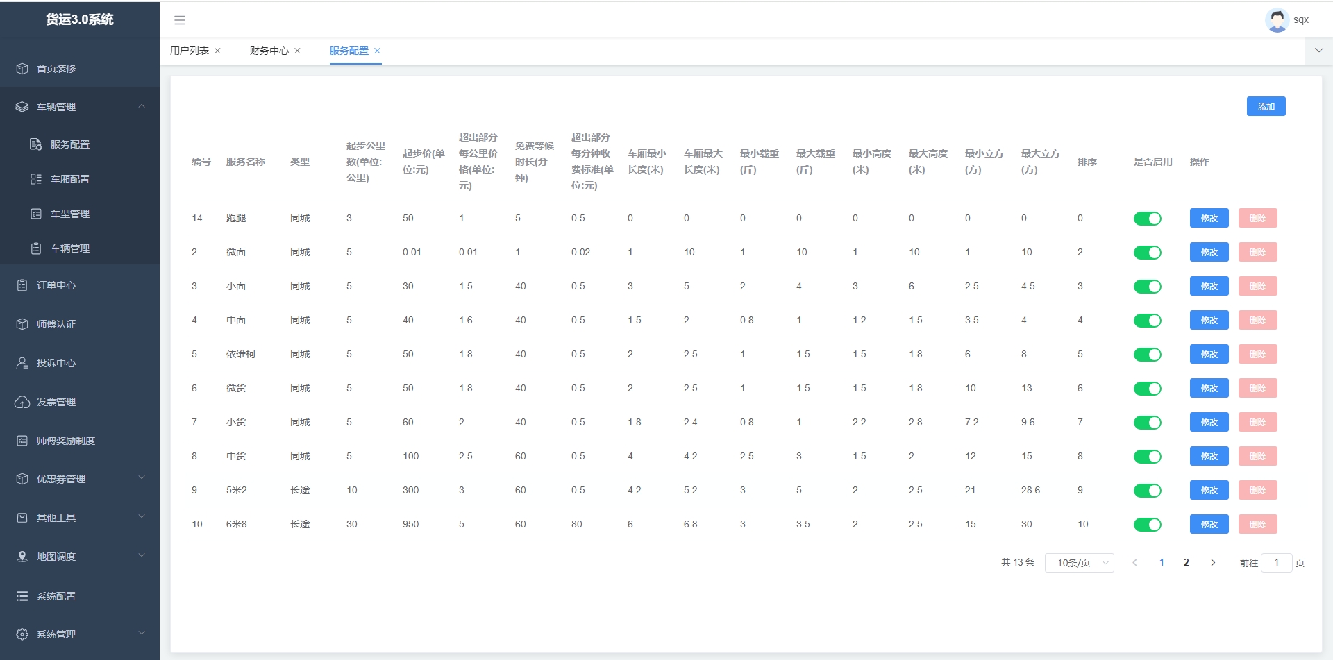The width and height of the screenshot is (1333, 660).
Task: Click the 服务配置 submenu icon
Action: pos(36,144)
